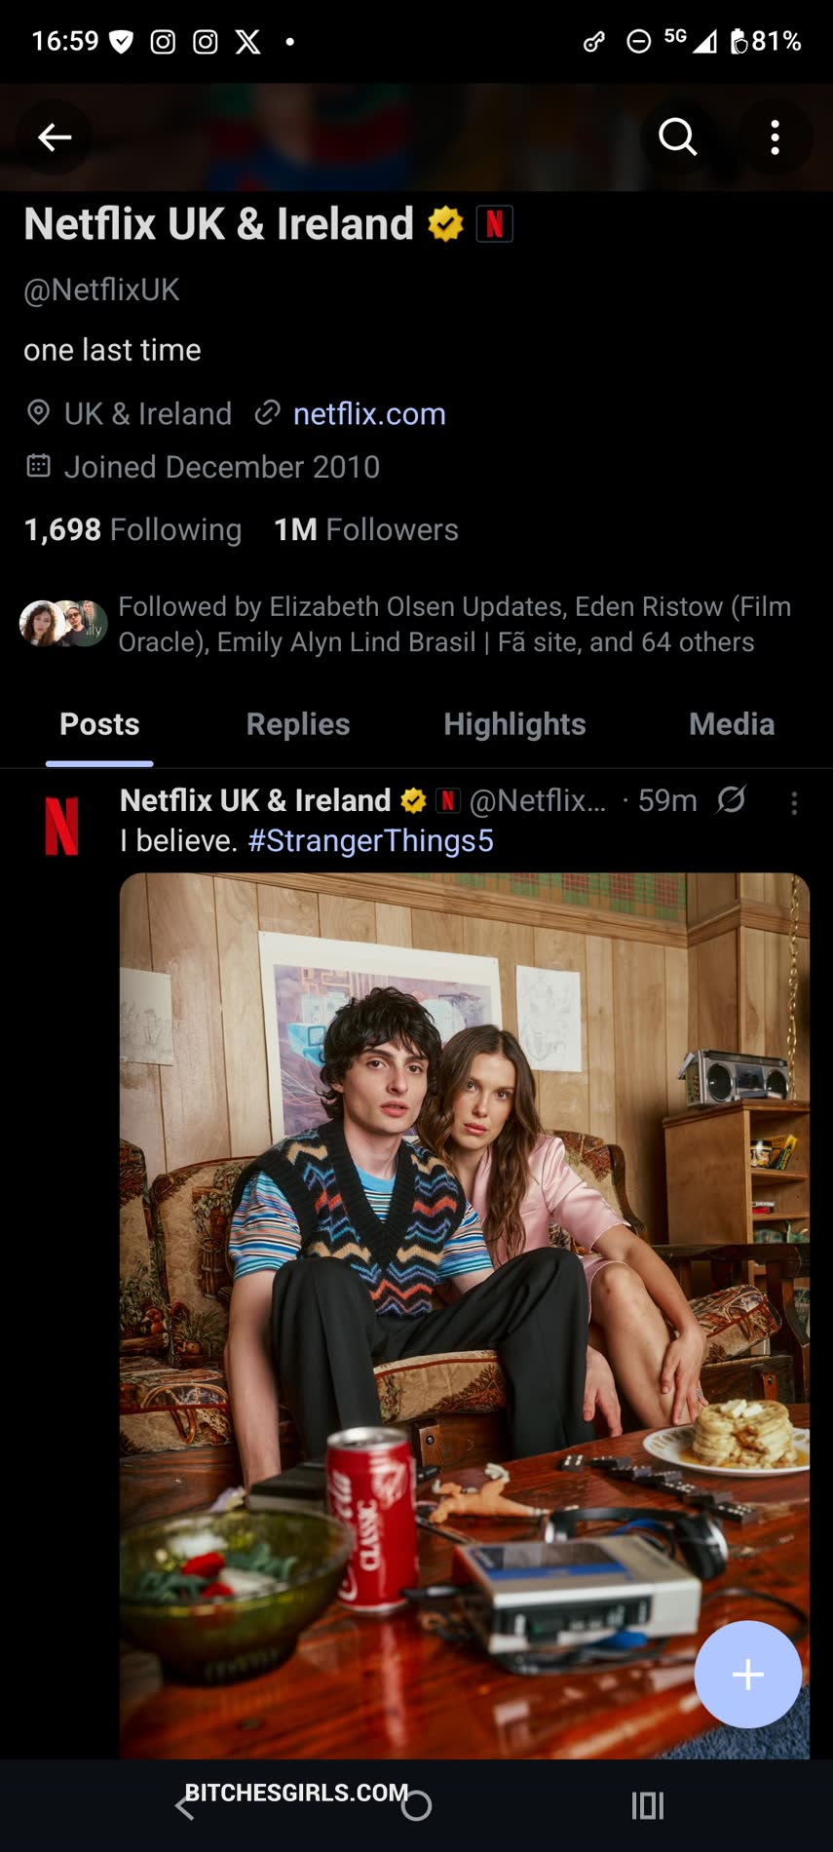Select the Posts tab
The height and width of the screenshot is (1852, 833).
click(99, 724)
